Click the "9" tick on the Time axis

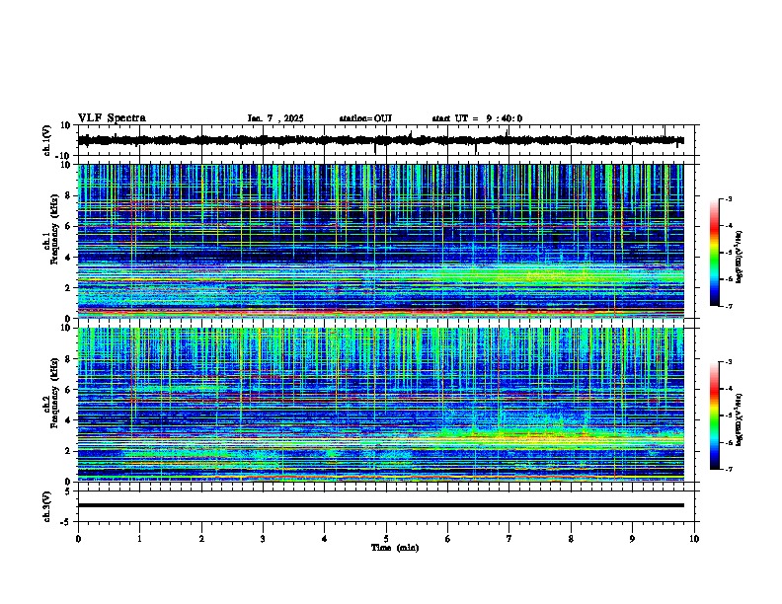[x=632, y=539]
